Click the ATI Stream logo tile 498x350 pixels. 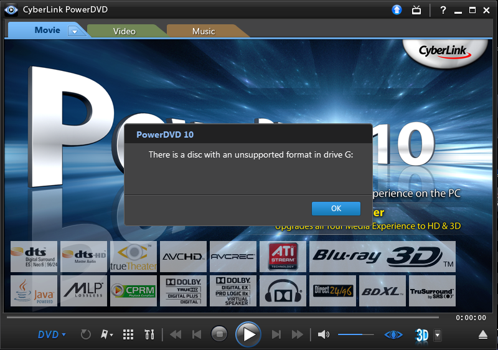pyautogui.click(x=283, y=257)
